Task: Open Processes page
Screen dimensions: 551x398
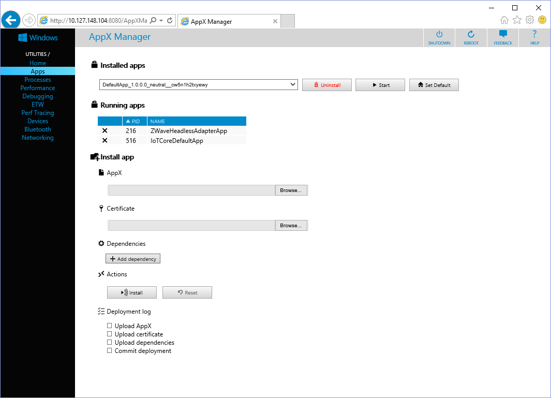Action: pos(38,80)
